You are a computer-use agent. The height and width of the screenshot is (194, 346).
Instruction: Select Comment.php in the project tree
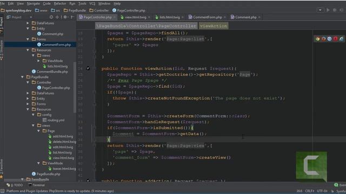point(52,34)
